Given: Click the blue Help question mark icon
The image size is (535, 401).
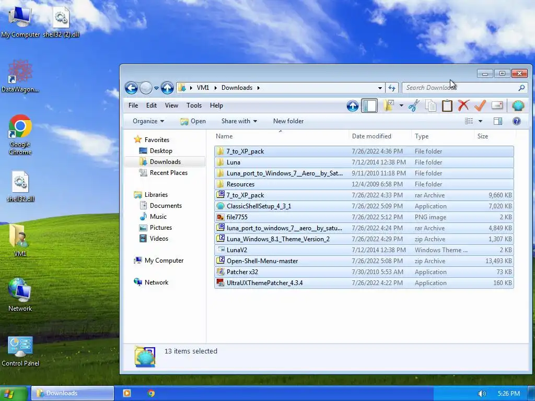Looking at the screenshot, I should coord(517,121).
